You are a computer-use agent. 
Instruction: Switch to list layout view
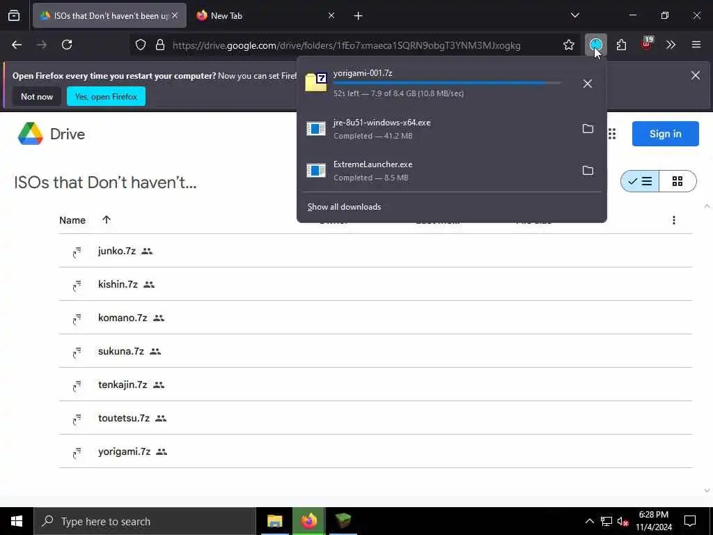click(640, 181)
